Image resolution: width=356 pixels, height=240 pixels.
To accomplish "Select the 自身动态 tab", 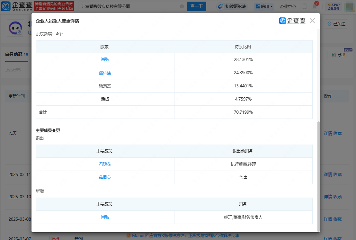I will [x=17, y=54].
